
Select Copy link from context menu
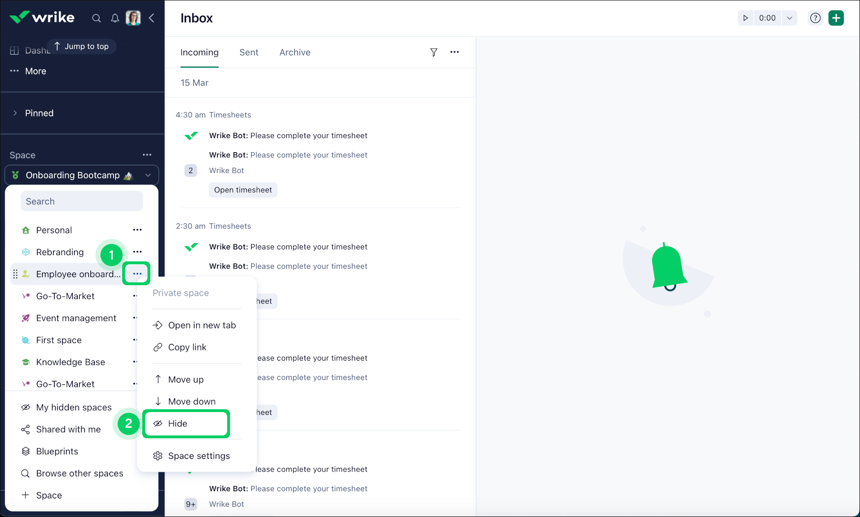pyautogui.click(x=187, y=347)
